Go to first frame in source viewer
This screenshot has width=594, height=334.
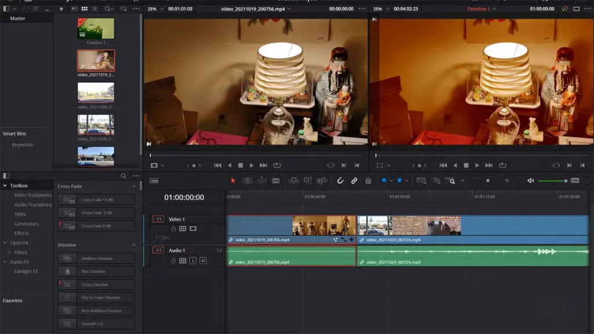[218, 165]
